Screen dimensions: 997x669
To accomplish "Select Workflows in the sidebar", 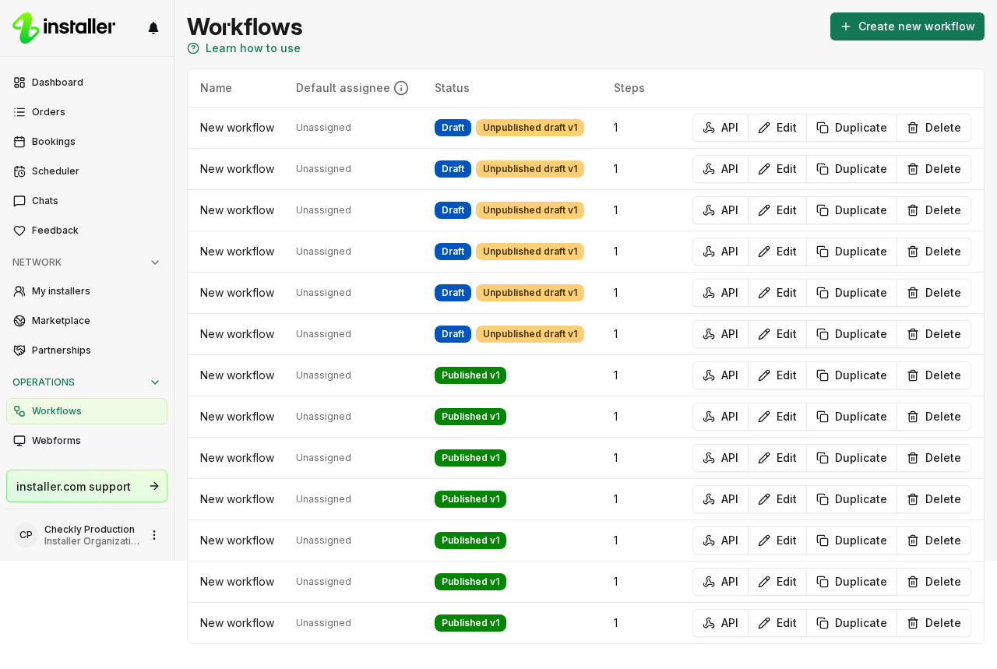I will (86, 411).
